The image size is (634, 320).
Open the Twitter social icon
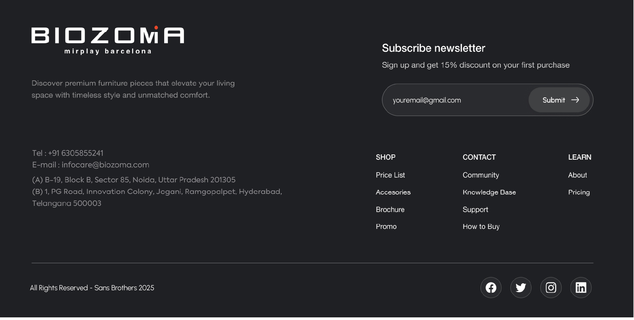(521, 288)
